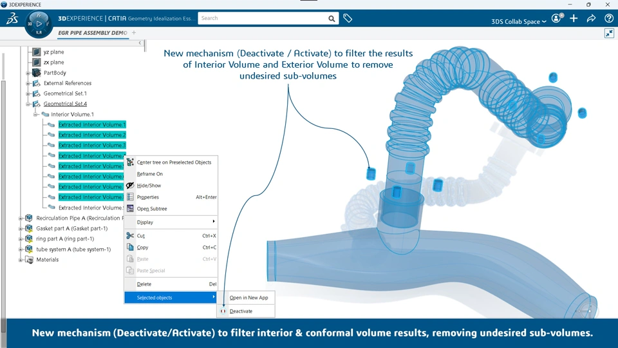
Task: Click the Hide/Show eye icon
Action: pyautogui.click(x=130, y=185)
